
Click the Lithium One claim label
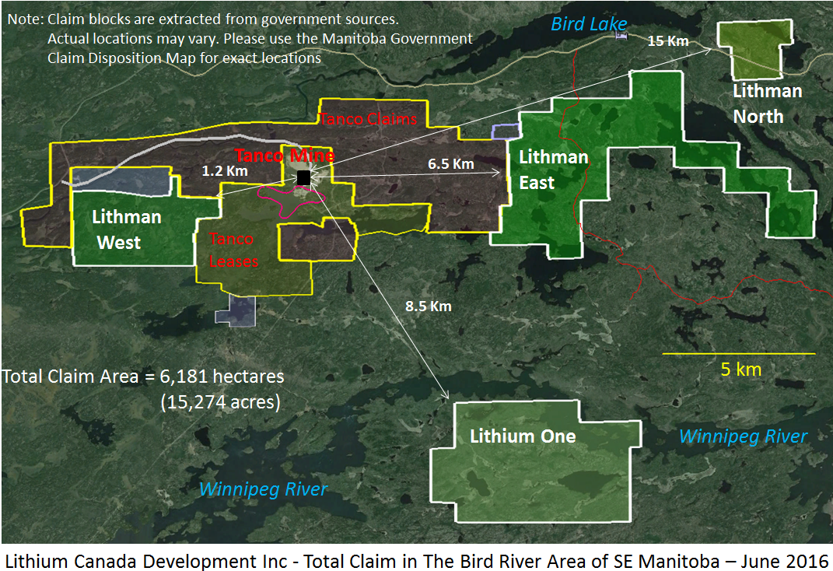coord(523,436)
